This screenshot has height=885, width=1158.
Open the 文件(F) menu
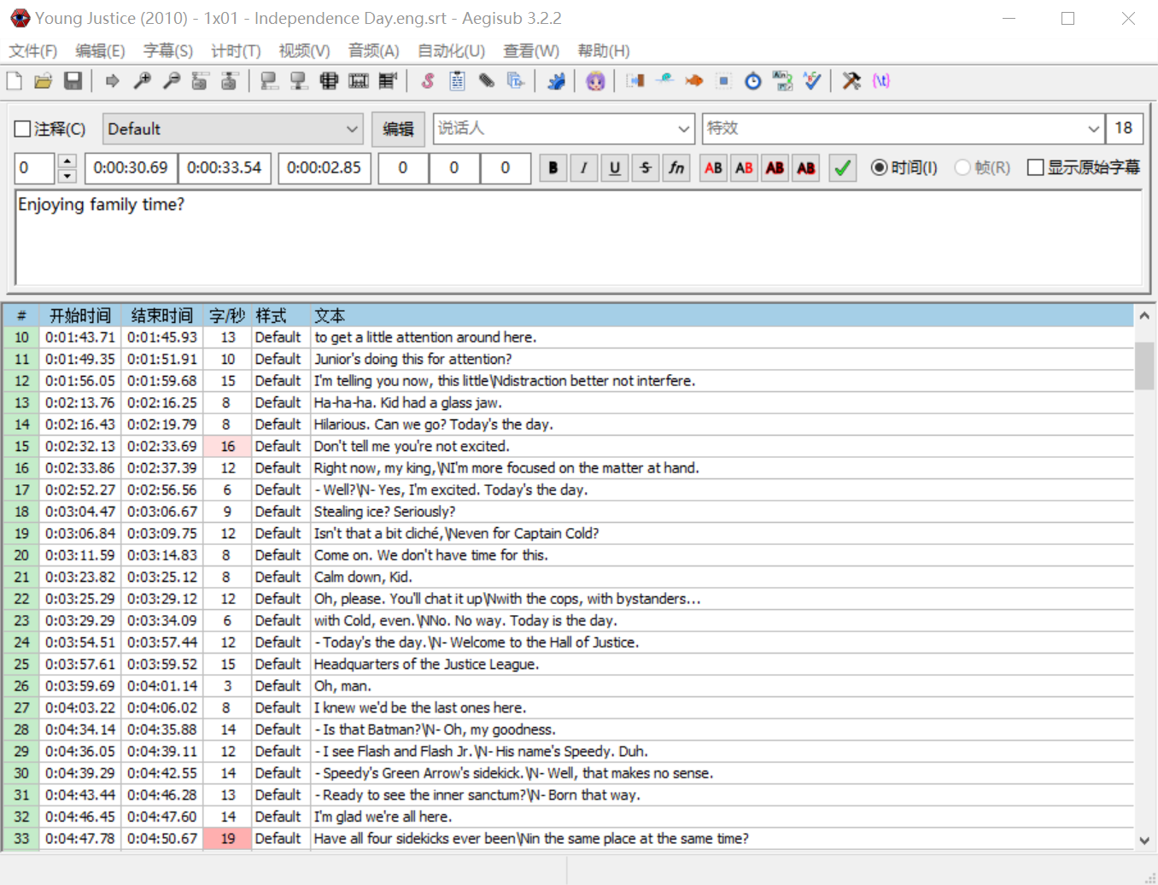33,51
